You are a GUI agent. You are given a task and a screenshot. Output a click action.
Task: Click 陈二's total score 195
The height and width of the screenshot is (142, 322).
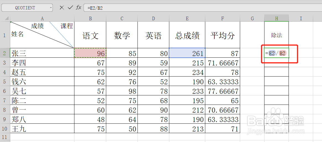(x=187, y=100)
